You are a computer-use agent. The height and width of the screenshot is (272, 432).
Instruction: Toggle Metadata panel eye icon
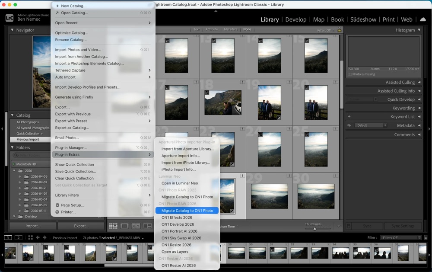pyautogui.click(x=349, y=125)
